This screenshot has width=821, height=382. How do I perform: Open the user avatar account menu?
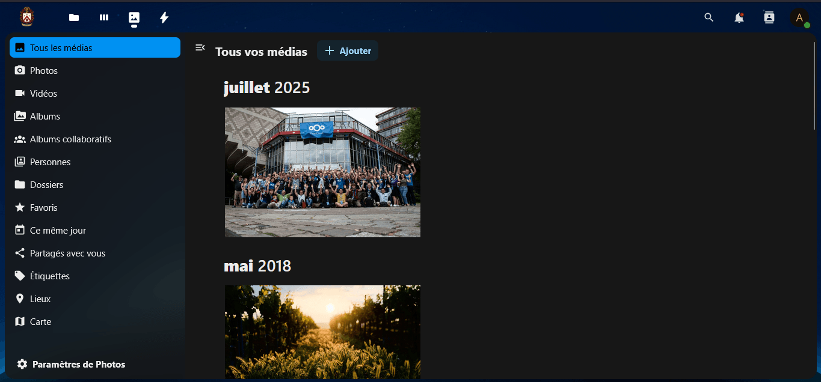coord(799,17)
